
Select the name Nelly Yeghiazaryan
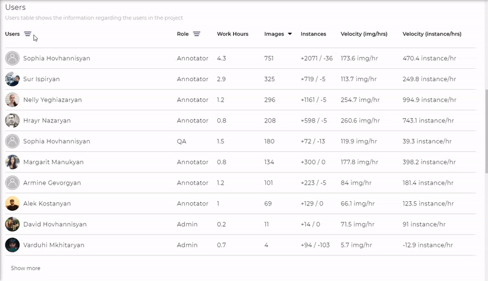(x=52, y=100)
